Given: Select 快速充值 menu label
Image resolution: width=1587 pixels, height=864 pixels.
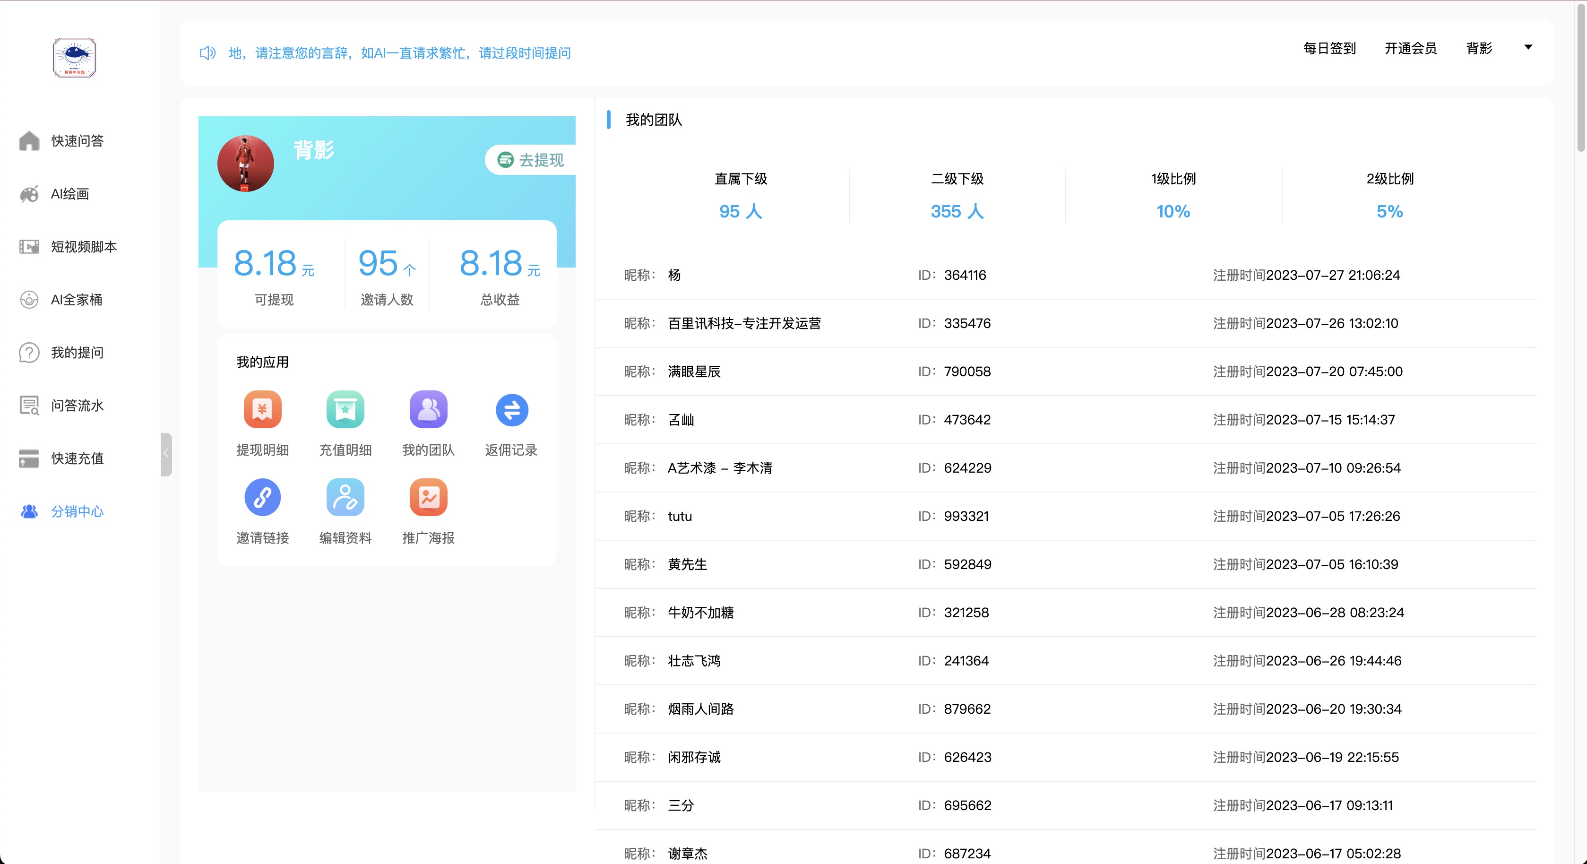Looking at the screenshot, I should click(78, 458).
